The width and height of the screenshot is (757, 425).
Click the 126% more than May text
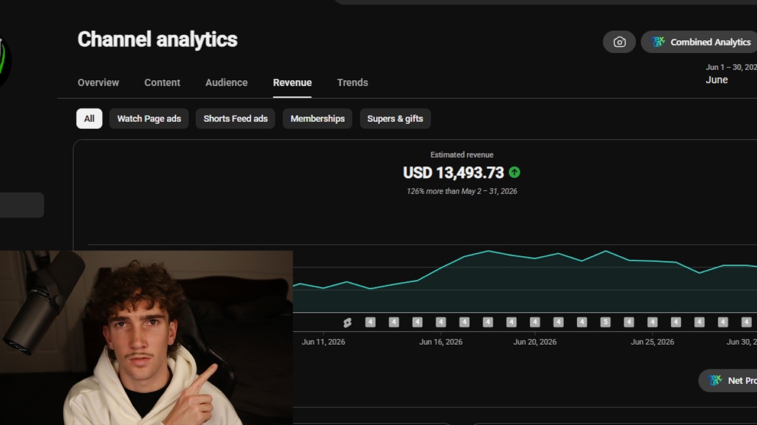pos(462,191)
